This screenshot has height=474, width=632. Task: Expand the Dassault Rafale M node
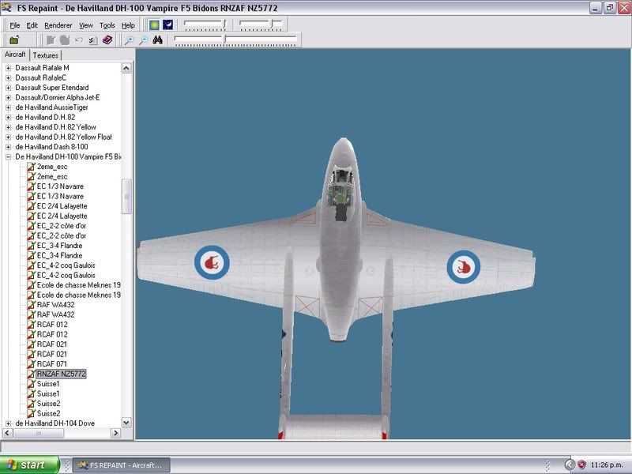click(9, 68)
